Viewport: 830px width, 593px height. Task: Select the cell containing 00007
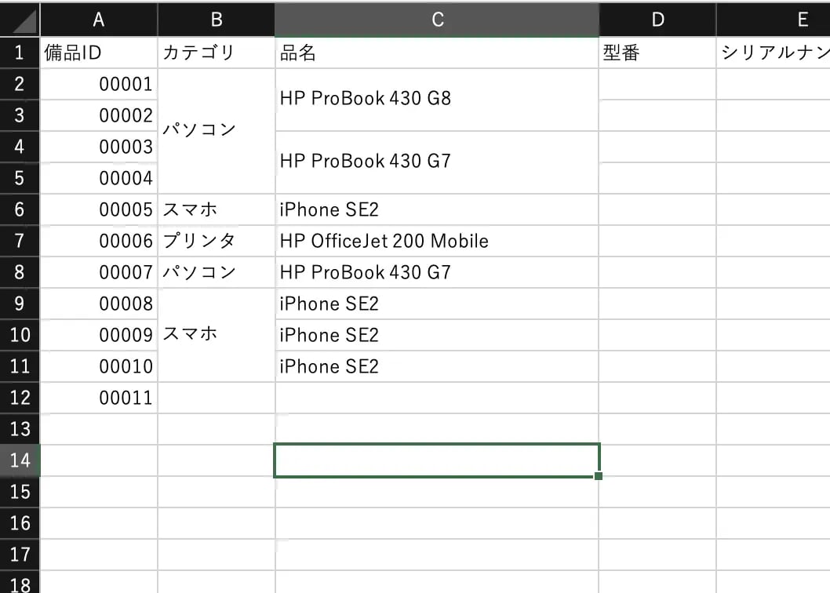tap(99, 272)
